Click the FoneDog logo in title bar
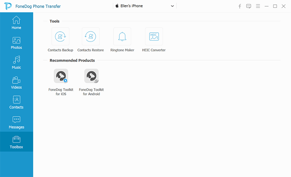 (7, 6)
